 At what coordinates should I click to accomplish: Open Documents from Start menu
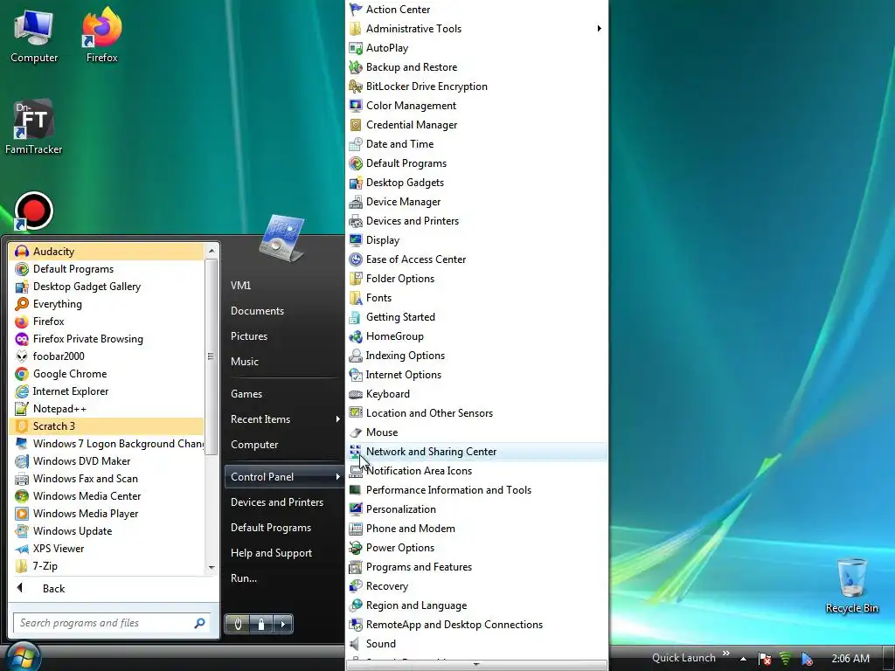284,311
